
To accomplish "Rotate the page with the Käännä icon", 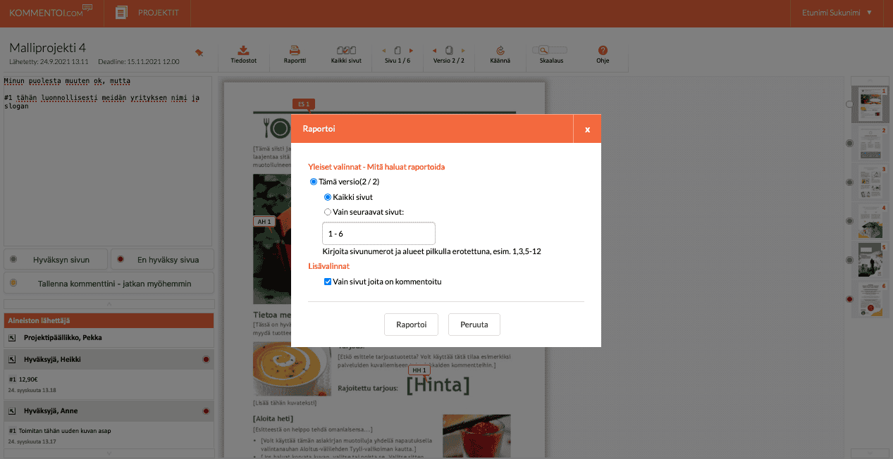I will coord(500,51).
